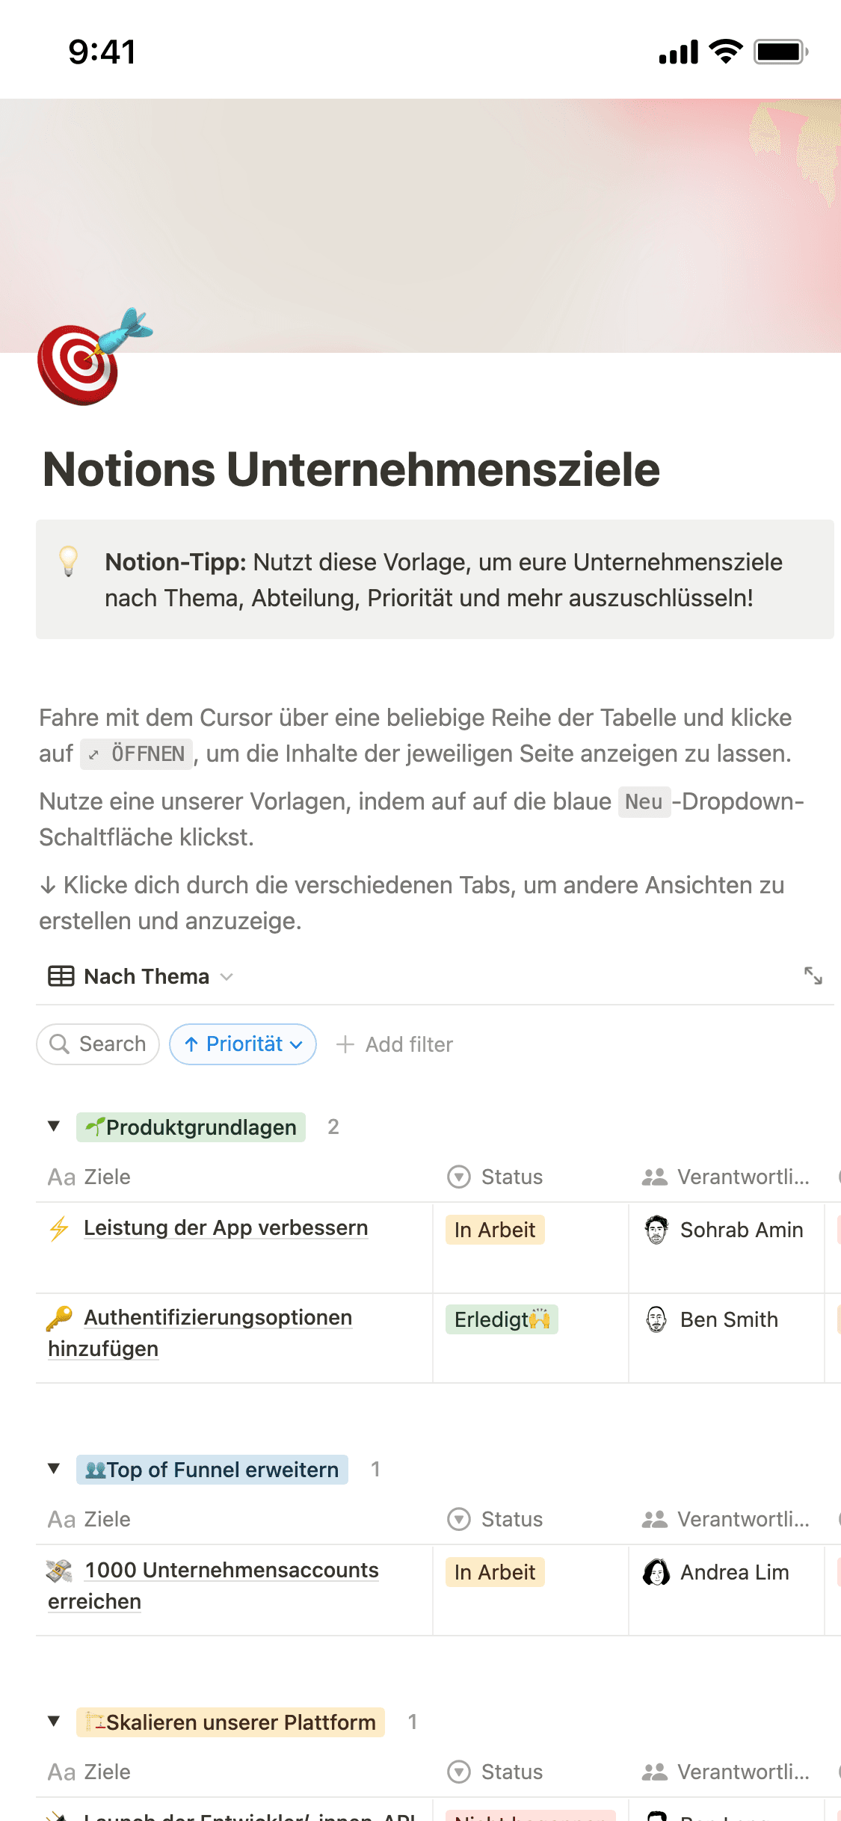Image resolution: width=841 pixels, height=1821 pixels.
Task: Open Authentifizierungsoptionen hinzufügen page
Action: coord(217,1318)
